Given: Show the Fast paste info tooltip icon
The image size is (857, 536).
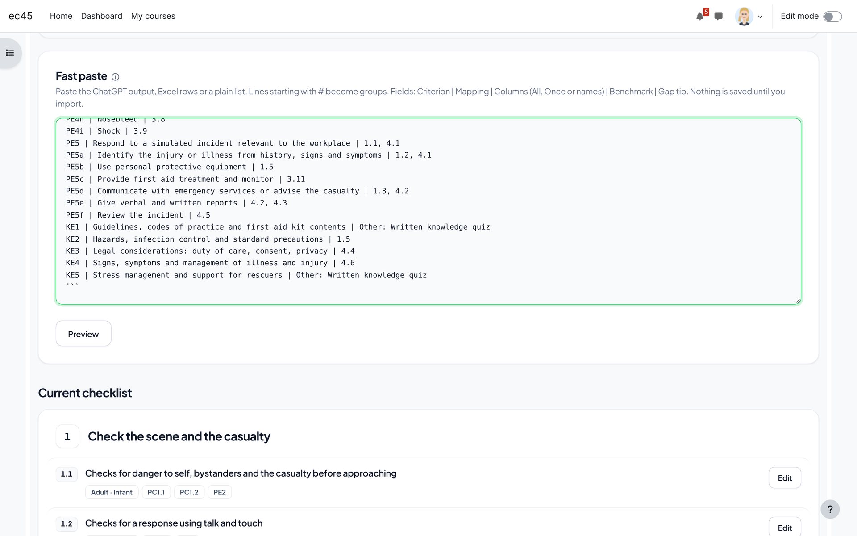Looking at the screenshot, I should (x=115, y=77).
